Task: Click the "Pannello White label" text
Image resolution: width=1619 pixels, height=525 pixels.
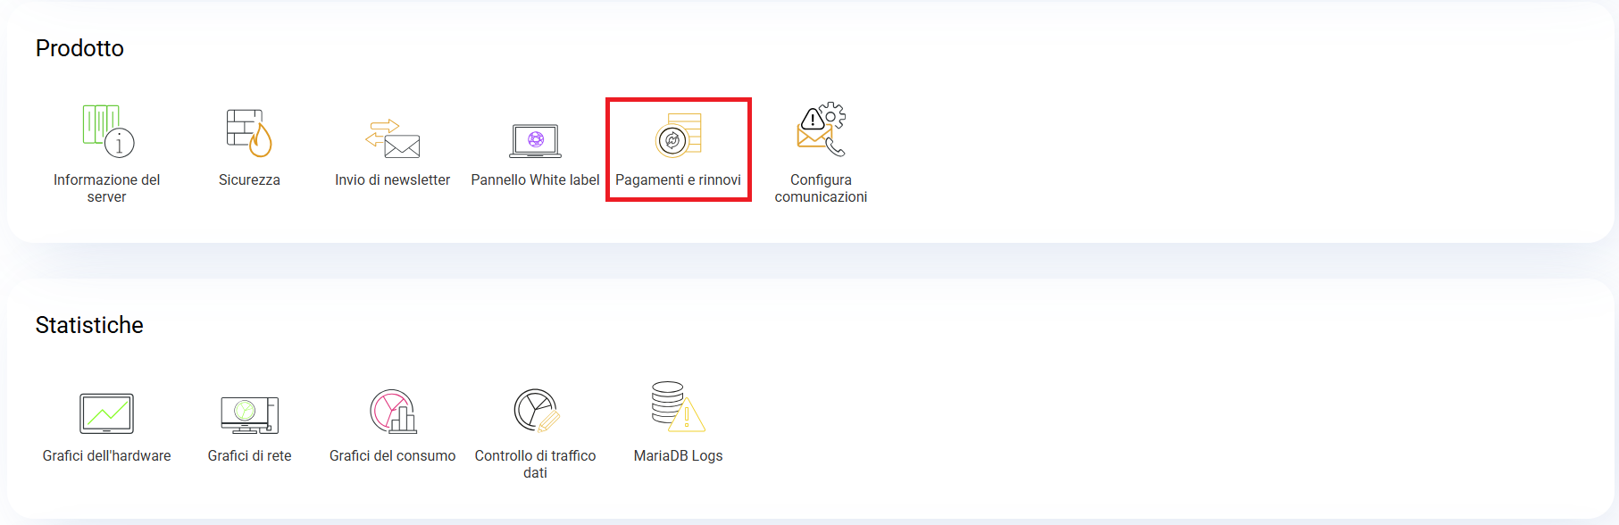Action: 535,180
